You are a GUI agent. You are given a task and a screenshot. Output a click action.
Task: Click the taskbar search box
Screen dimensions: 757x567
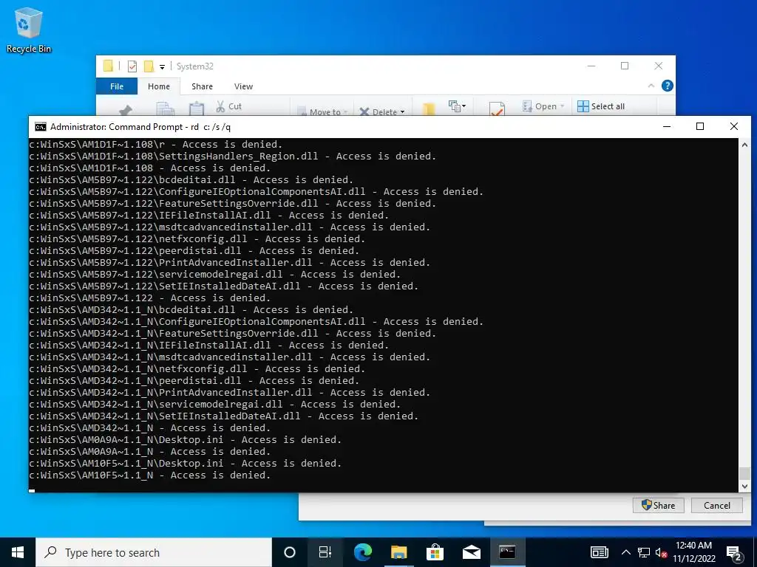coord(154,552)
